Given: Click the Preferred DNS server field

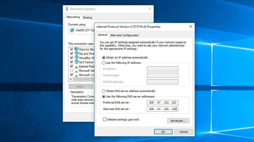Looking at the screenshot, I should click(x=162, y=102).
